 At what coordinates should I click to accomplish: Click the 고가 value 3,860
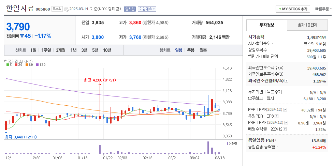[135, 22]
